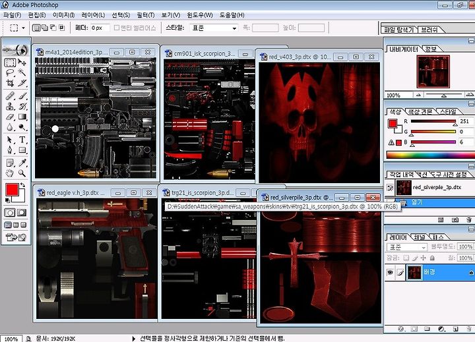
Task: Hide the 배경 layer with eye icon
Action: click(390, 272)
